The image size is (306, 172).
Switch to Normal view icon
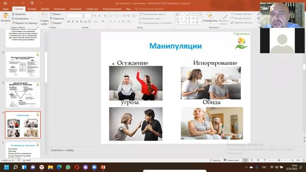coord(245,161)
